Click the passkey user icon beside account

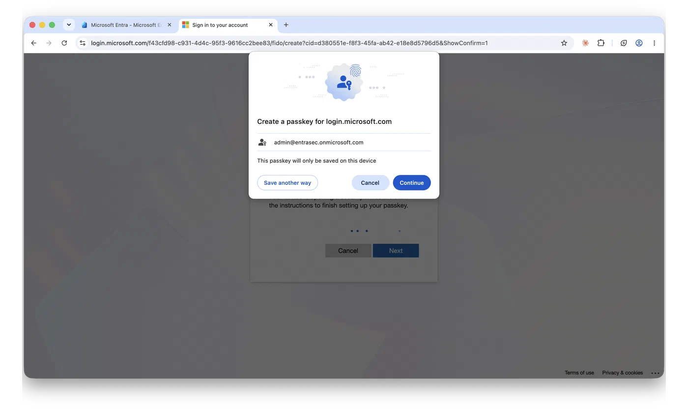coord(262,143)
